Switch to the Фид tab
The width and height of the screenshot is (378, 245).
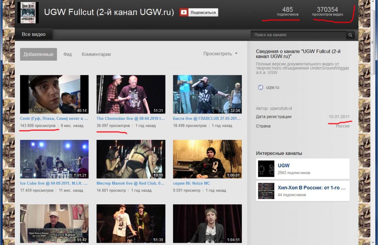coord(68,54)
